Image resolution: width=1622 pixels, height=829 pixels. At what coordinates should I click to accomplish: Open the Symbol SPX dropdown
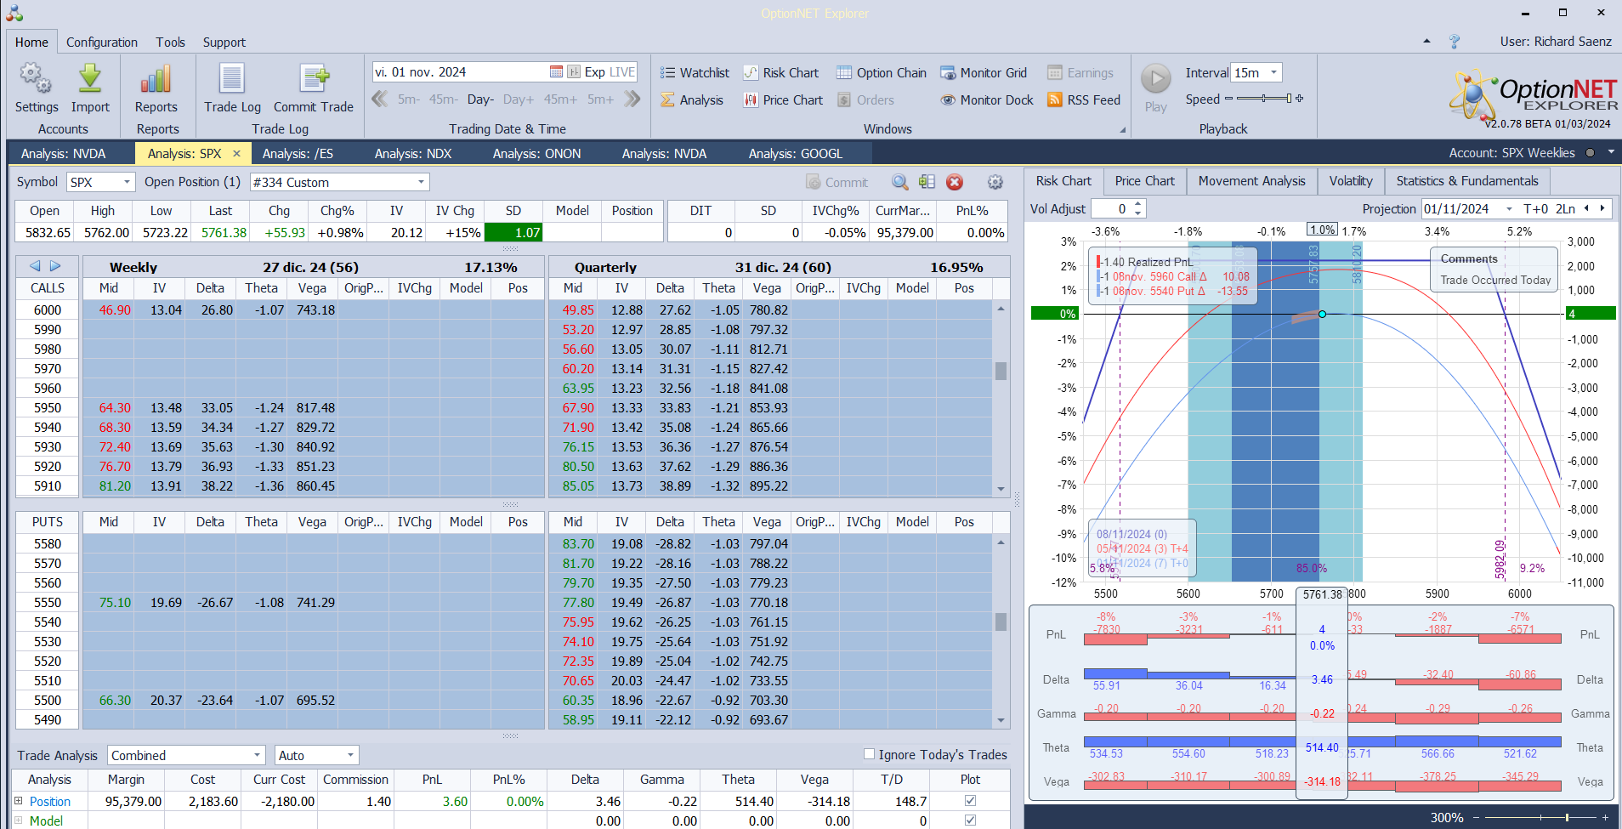[x=127, y=182]
